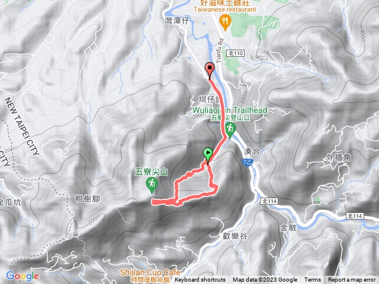Select the Wuliaojian Trailhead hiker icon

230,130
